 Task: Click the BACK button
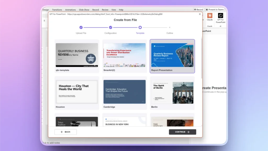pos(66,132)
